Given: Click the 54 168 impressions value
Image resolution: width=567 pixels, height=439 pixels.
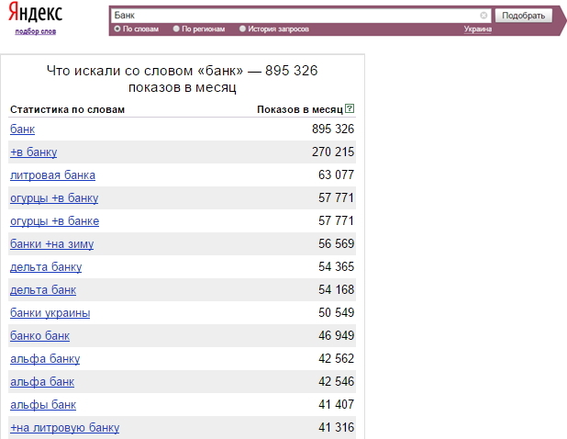Looking at the screenshot, I should pyautogui.click(x=337, y=289).
